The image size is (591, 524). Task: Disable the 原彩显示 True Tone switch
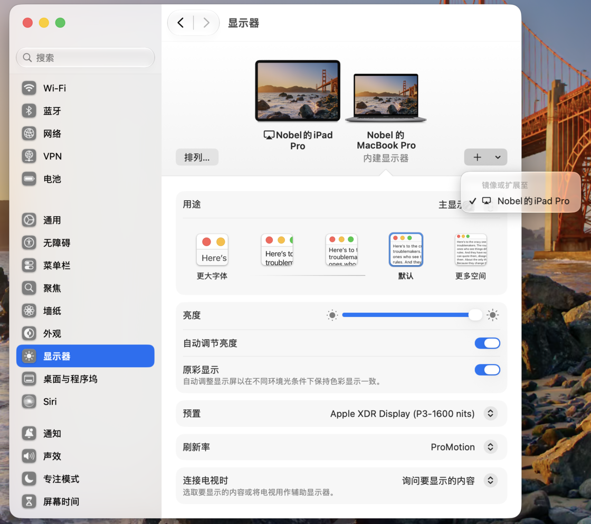pos(487,370)
